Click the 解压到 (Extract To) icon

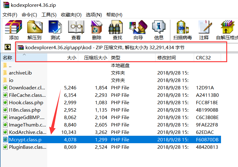pyautogui.click(x=34, y=30)
